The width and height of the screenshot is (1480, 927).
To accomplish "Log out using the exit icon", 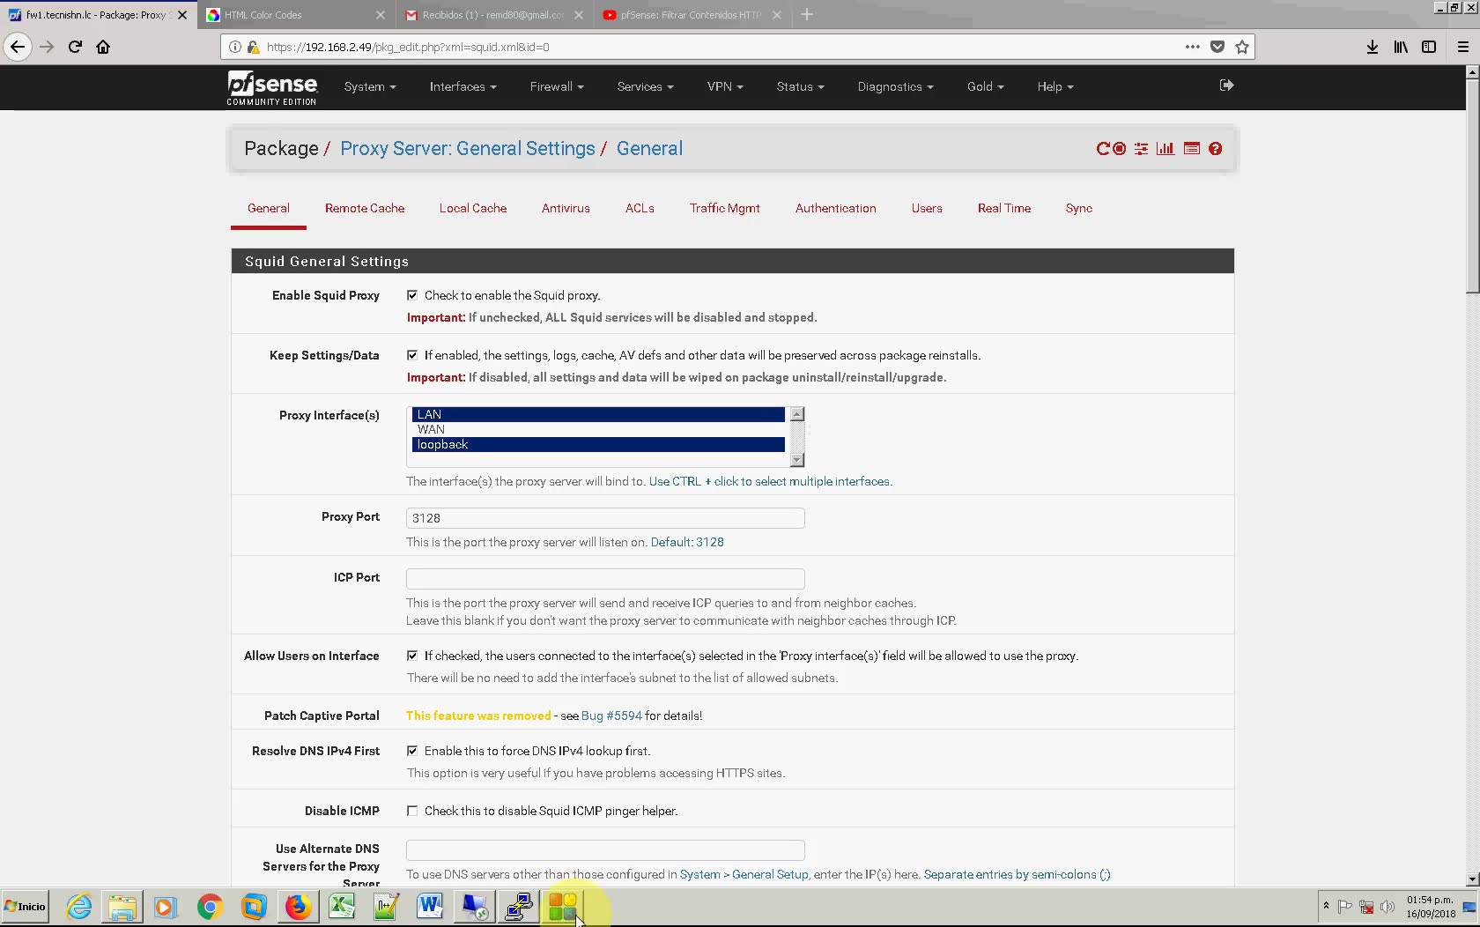I will click(x=1225, y=85).
